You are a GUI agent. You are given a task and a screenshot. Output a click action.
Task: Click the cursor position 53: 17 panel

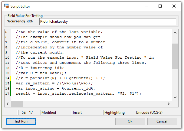coord(27,113)
